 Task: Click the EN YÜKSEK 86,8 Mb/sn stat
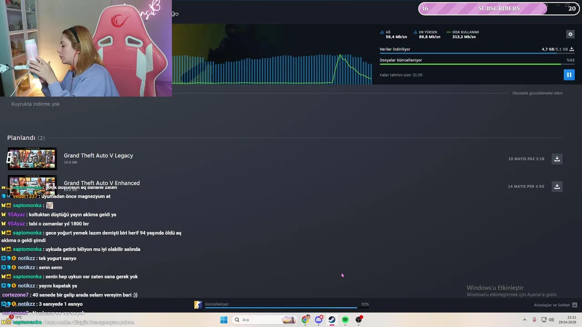click(427, 35)
